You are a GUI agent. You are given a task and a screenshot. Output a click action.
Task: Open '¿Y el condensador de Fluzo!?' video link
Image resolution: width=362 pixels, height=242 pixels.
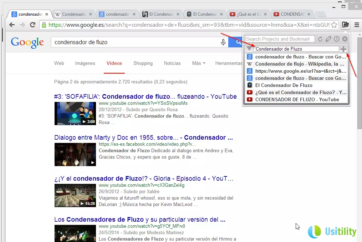click(x=143, y=179)
